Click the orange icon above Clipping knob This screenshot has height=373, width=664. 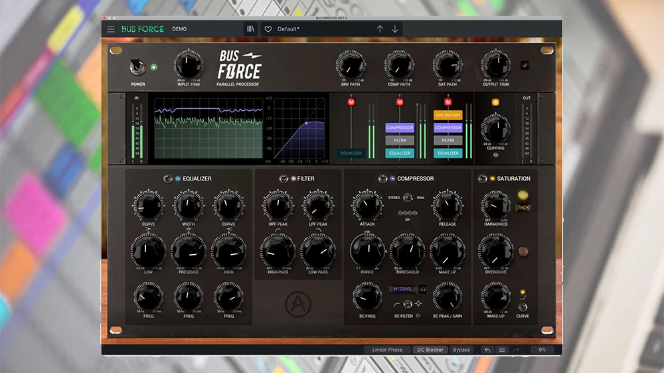(x=495, y=102)
